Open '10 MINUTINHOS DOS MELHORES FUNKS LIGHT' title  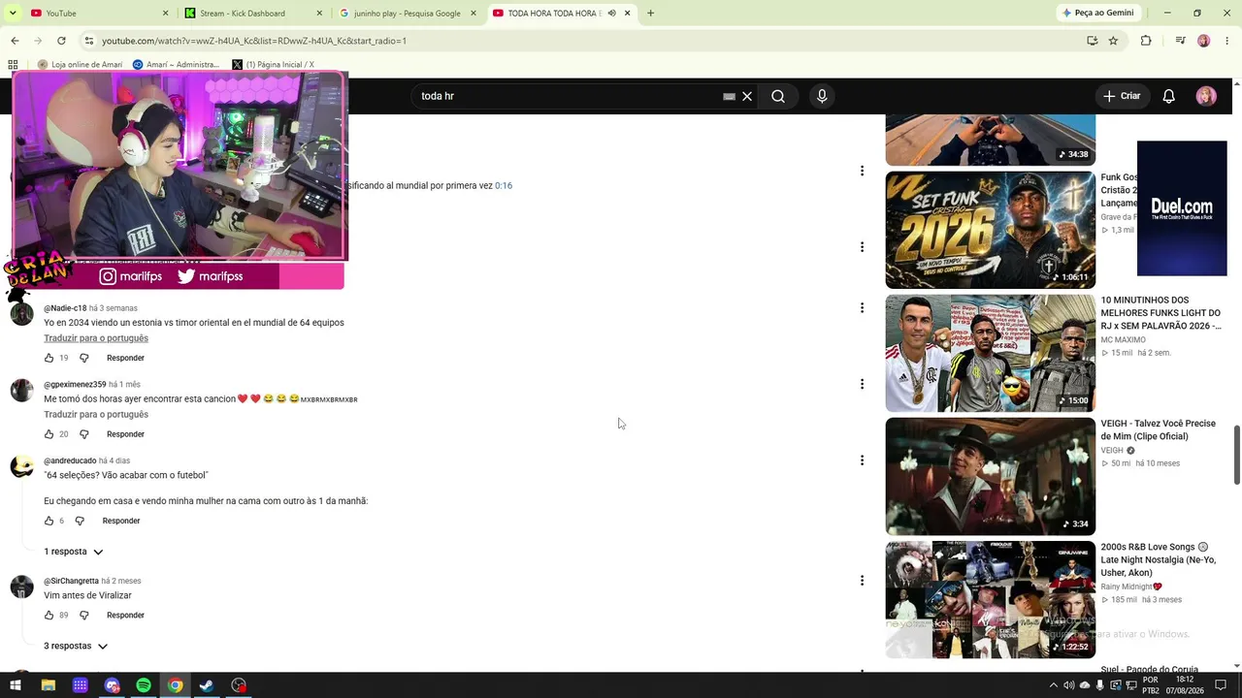click(1160, 313)
